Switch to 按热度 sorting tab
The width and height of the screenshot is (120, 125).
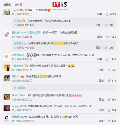click(7, 5)
